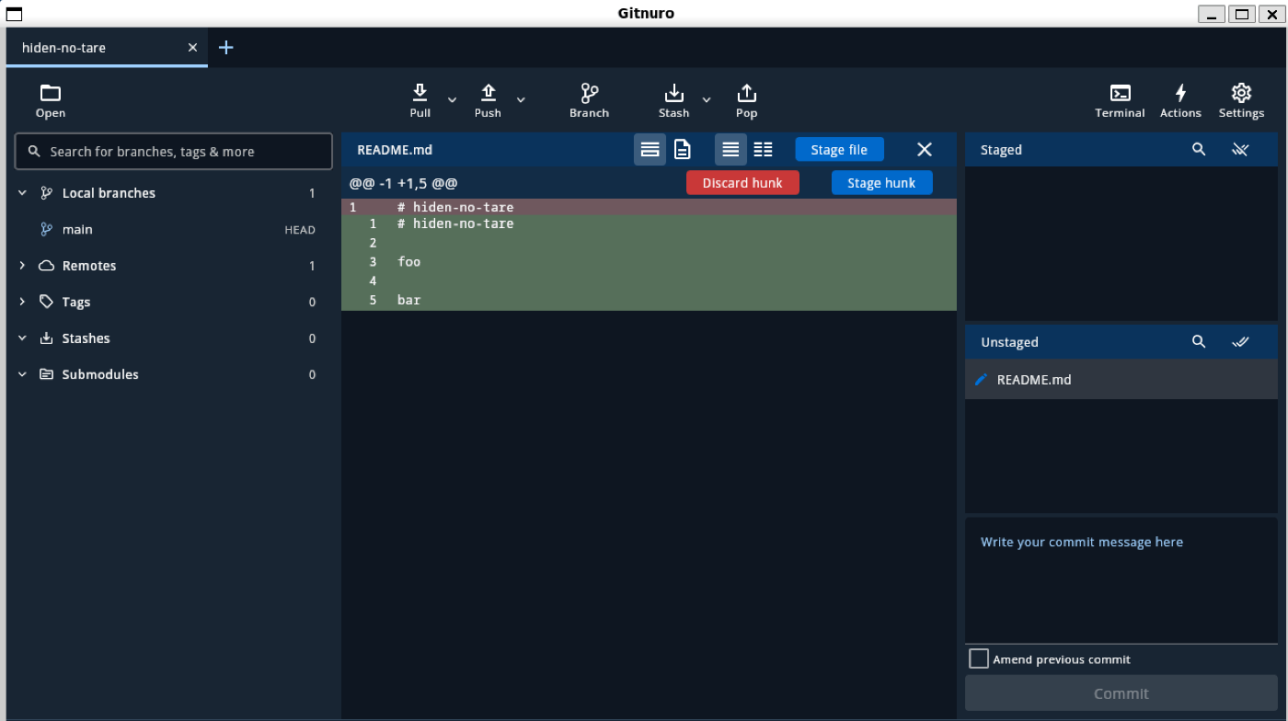Add a new repository tab with plus

[226, 47]
